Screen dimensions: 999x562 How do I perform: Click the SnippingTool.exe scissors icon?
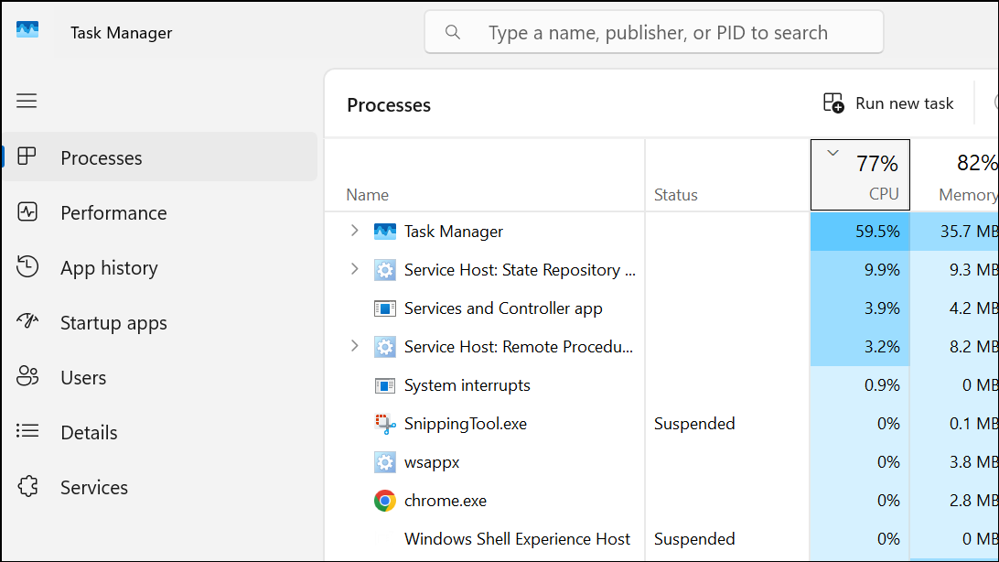coord(385,424)
